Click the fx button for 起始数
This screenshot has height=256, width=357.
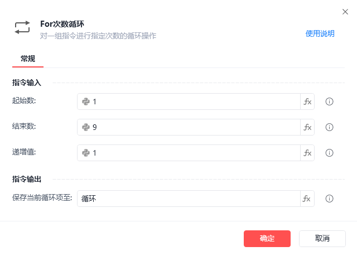(307, 102)
